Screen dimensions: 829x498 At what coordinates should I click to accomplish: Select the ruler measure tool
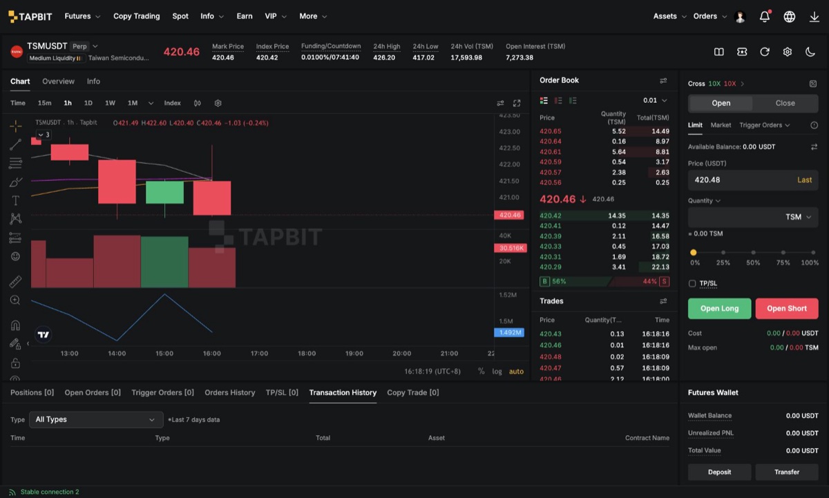point(15,282)
